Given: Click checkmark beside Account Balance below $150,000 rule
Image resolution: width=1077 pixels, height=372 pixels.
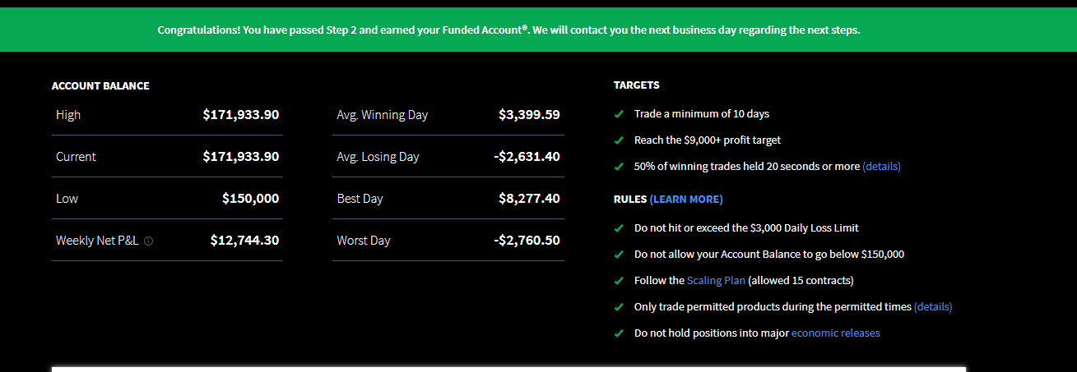Looking at the screenshot, I should click(619, 255).
